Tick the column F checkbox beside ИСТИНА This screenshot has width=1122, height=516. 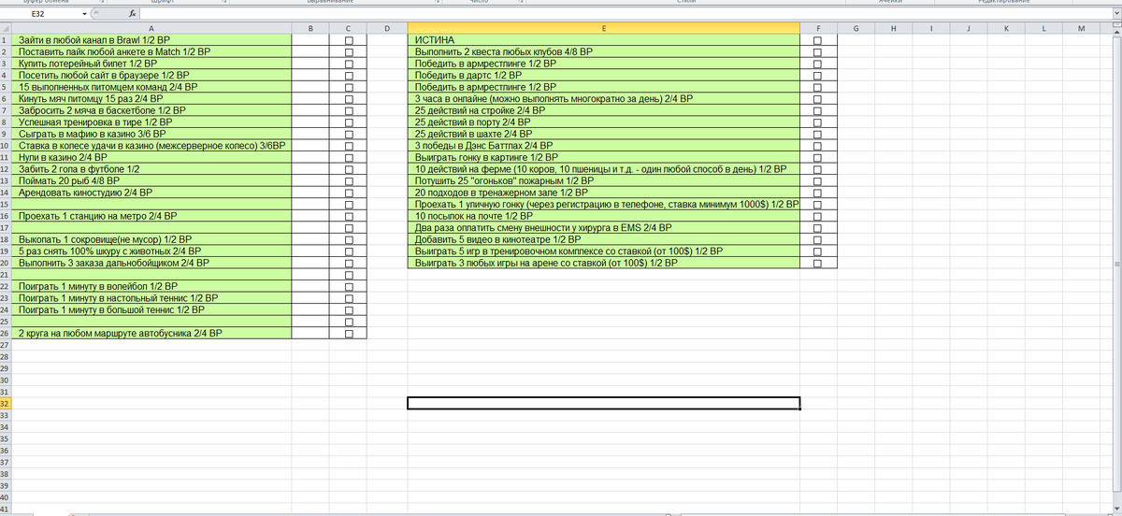coord(818,41)
